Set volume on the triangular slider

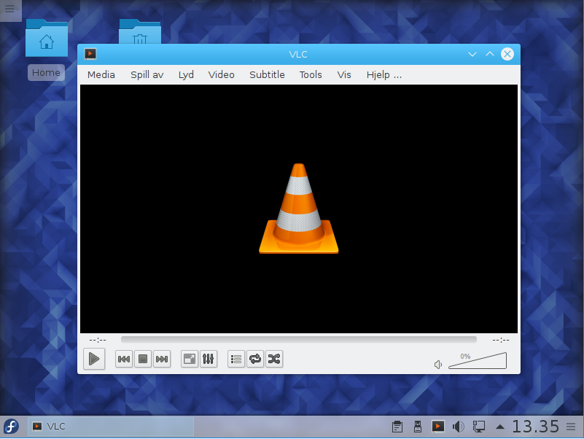(x=478, y=361)
